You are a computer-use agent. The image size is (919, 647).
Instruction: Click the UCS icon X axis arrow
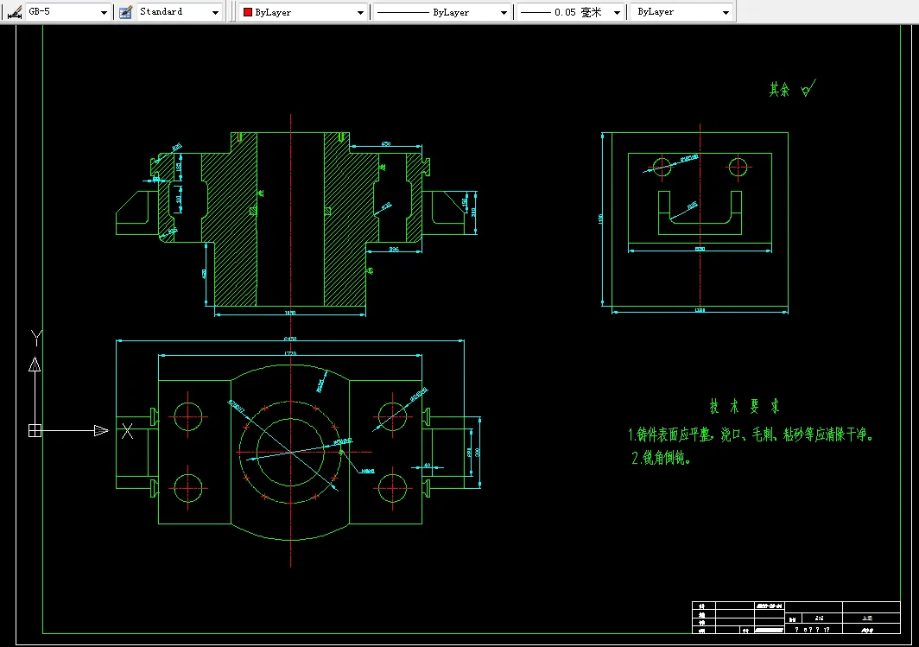[101, 431]
